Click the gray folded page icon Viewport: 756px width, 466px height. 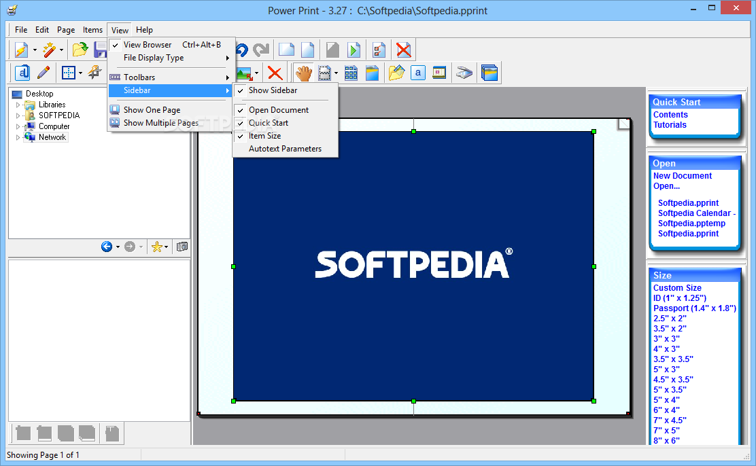coord(332,50)
